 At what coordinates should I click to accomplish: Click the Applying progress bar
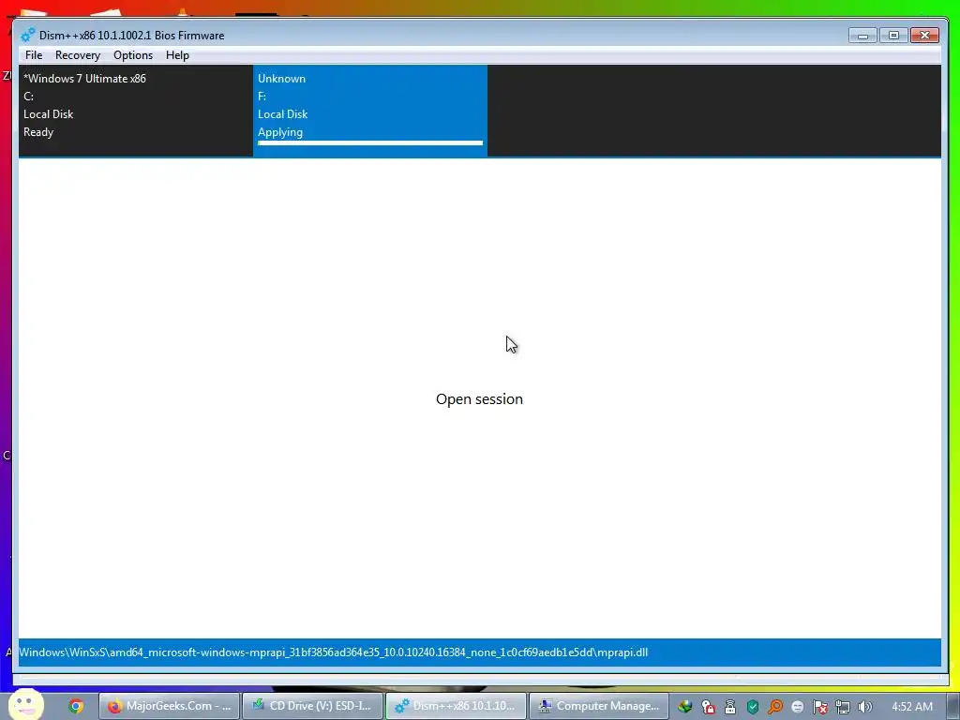(x=370, y=143)
